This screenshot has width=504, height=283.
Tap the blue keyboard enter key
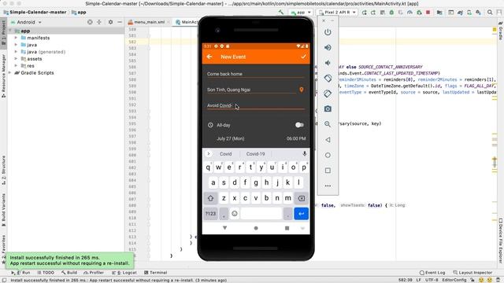[301, 213]
